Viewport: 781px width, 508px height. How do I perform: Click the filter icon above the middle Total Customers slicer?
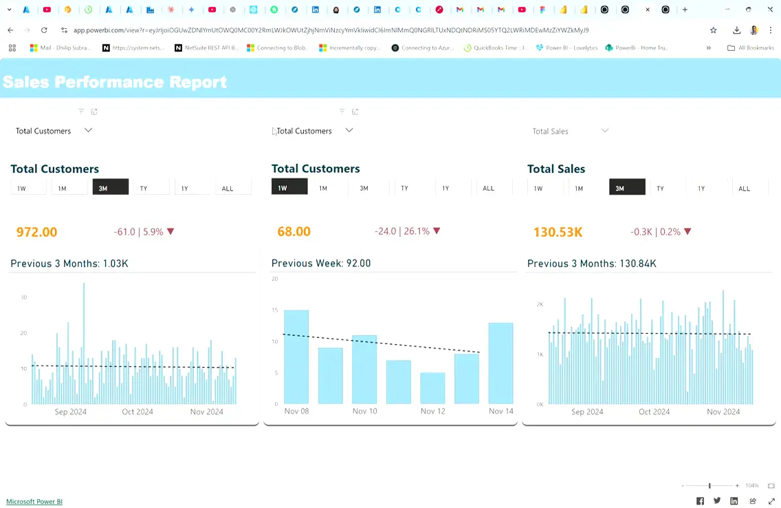[342, 112]
